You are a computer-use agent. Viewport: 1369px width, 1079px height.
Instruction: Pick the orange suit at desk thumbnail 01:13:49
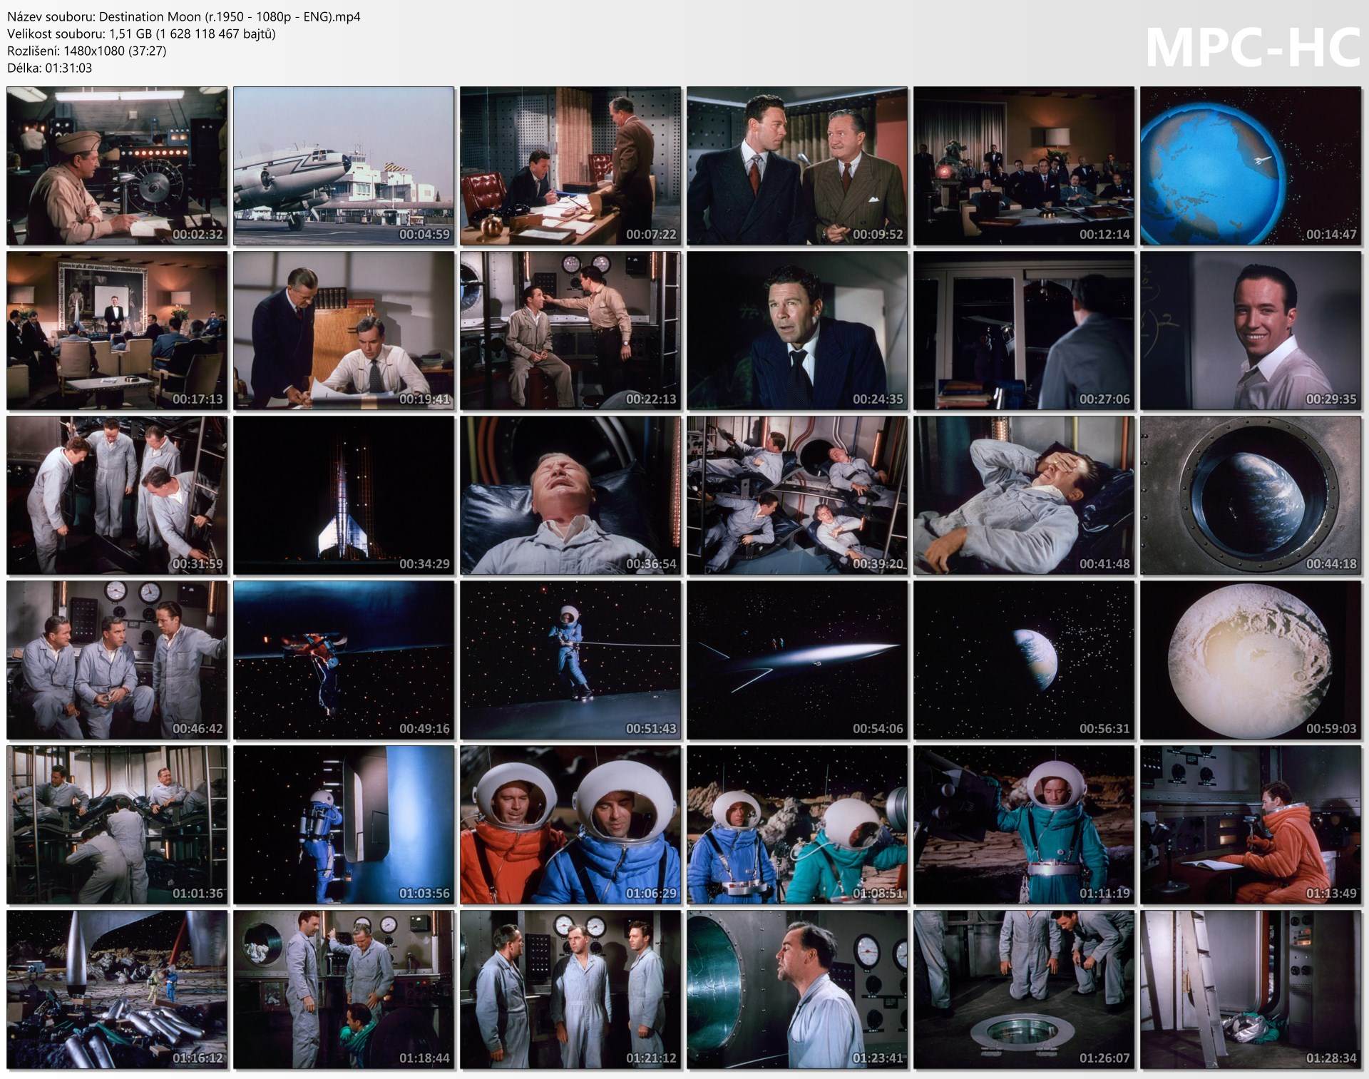click(x=1251, y=825)
